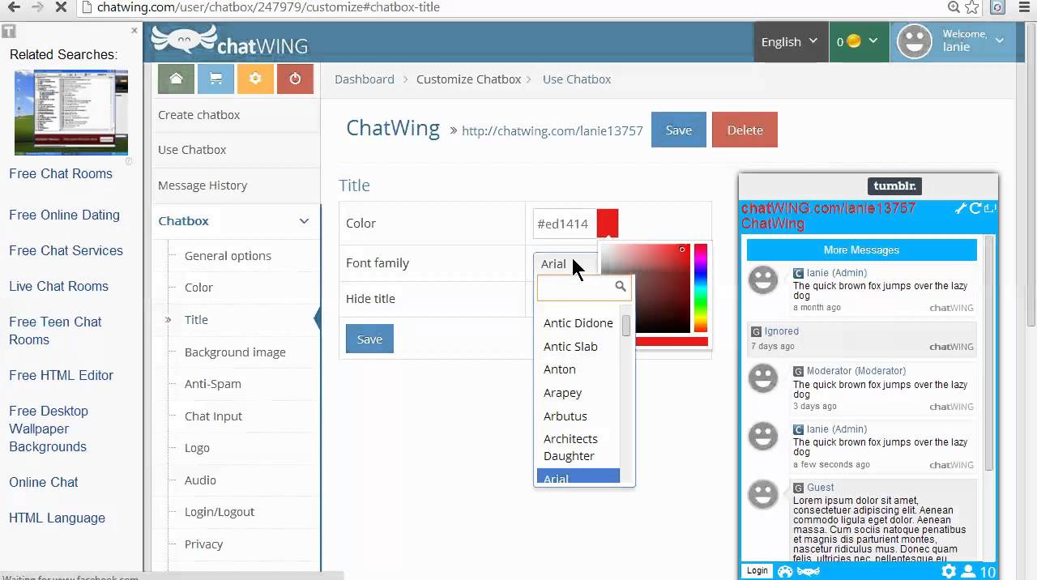Click Login button in chatbox preview
Viewport: 1037px width, 580px height.
(757, 571)
